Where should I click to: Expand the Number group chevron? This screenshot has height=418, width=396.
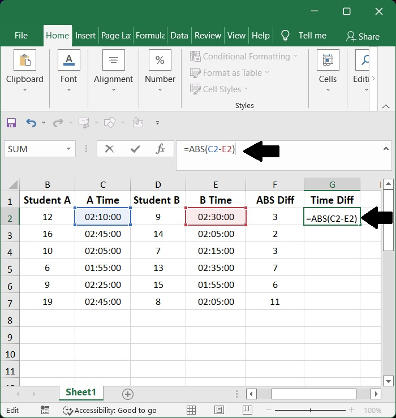(x=160, y=89)
